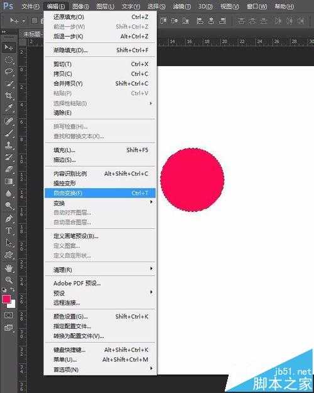
Task: Open the 文件(F) menu
Action: coord(30,6)
